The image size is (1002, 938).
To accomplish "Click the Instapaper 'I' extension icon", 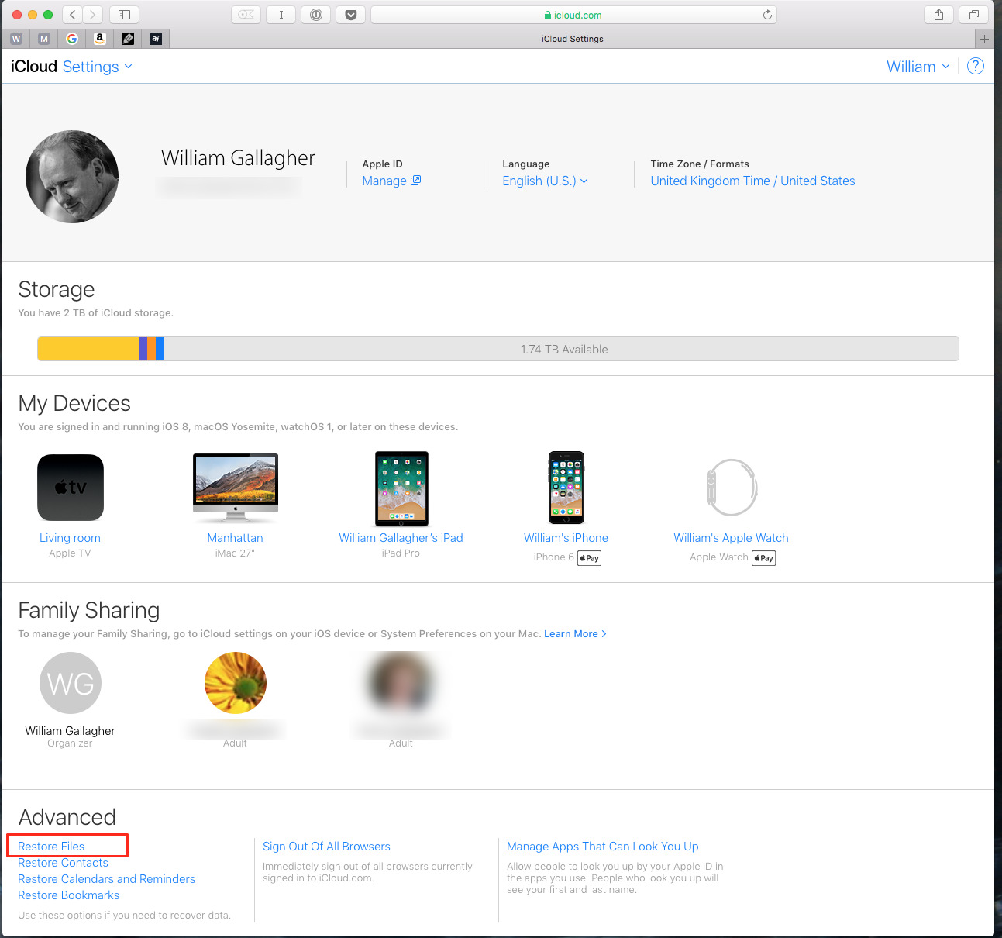I will [x=281, y=15].
